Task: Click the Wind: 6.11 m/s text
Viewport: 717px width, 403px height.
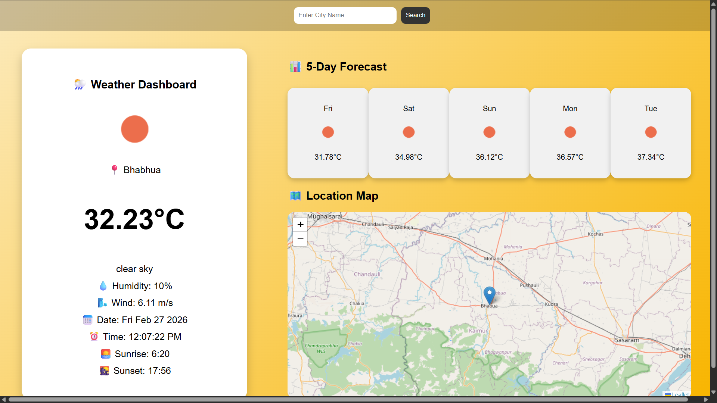Action: pos(142,303)
